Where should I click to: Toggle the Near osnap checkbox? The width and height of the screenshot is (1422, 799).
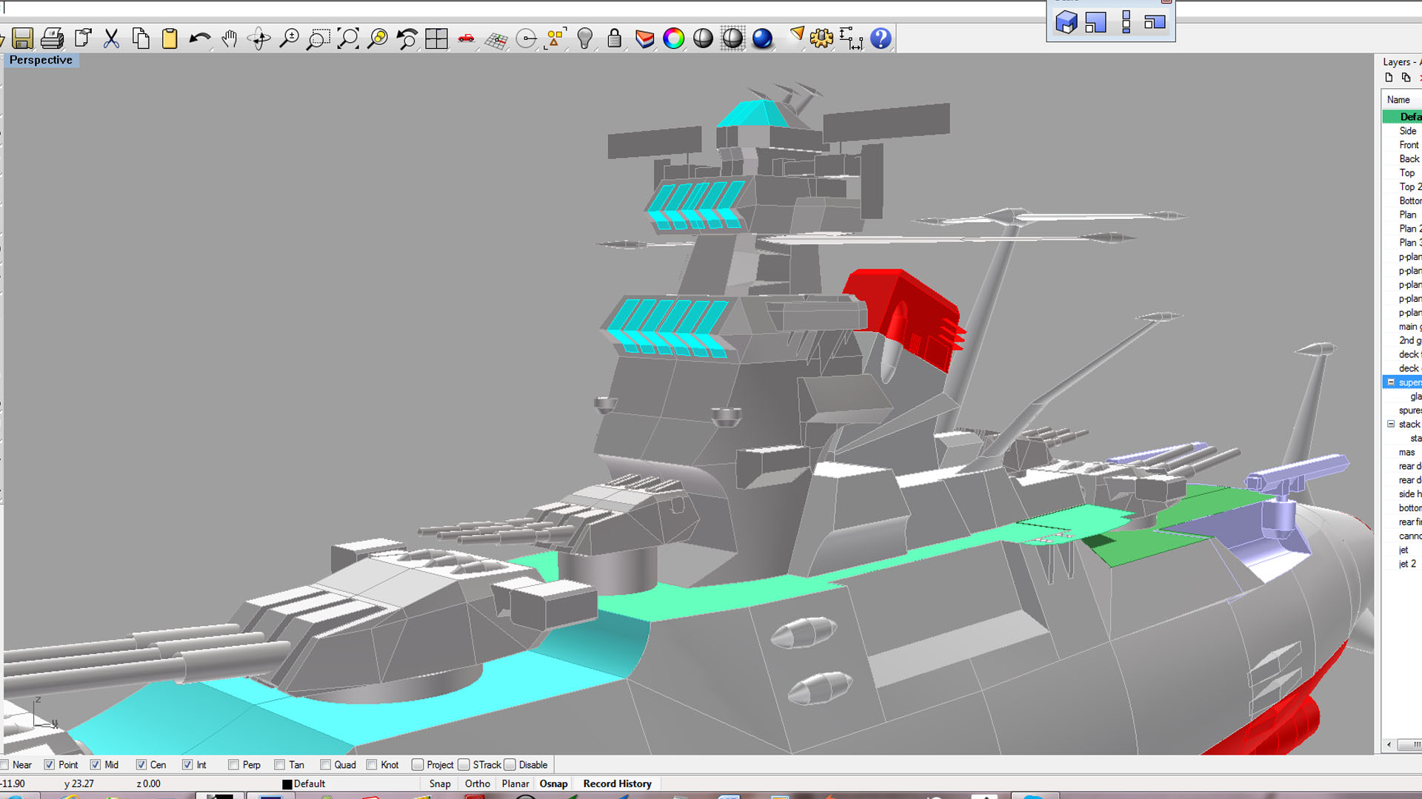(4, 765)
